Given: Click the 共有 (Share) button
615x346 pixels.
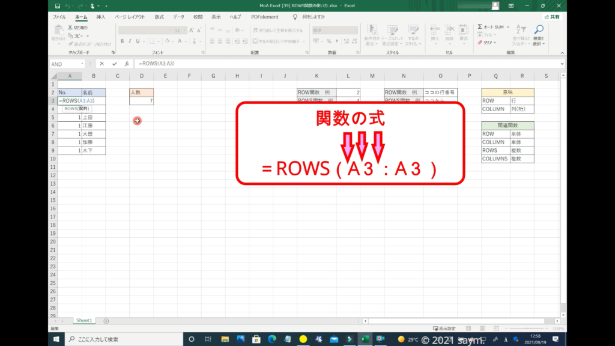Looking at the screenshot, I should tap(551, 17).
